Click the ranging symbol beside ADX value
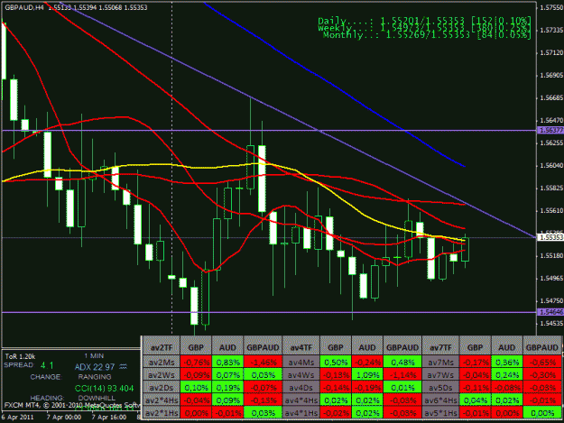The height and width of the screenshot is (423, 564). (124, 366)
